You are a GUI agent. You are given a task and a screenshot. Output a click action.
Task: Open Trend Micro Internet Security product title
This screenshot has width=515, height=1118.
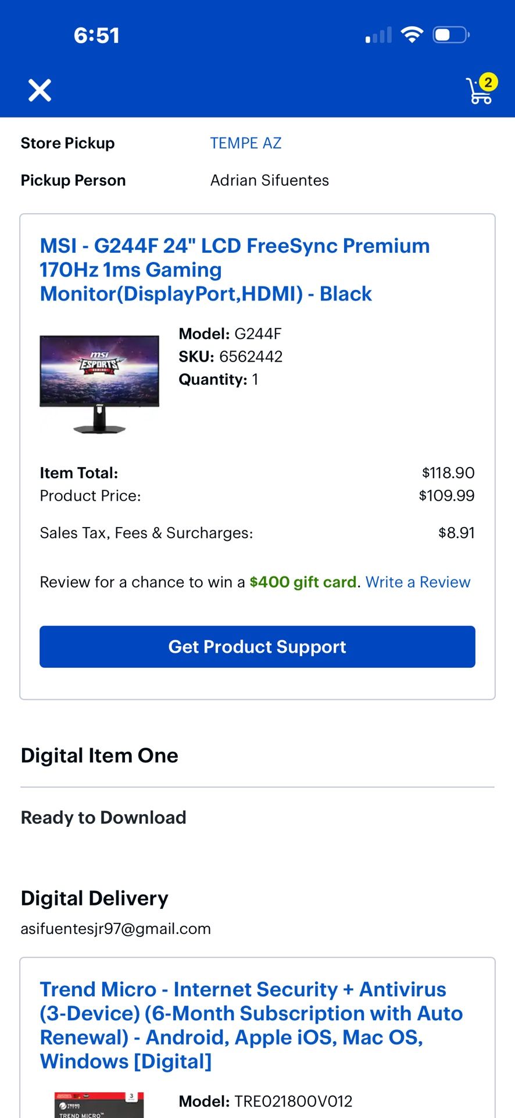251,1025
